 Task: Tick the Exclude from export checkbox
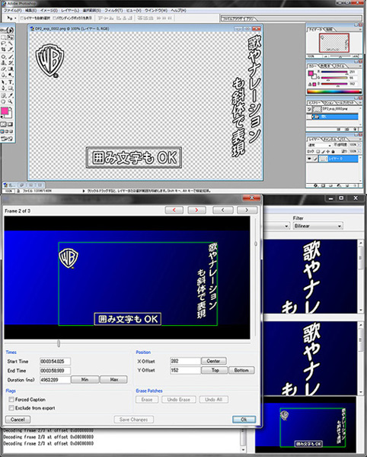[11, 408]
